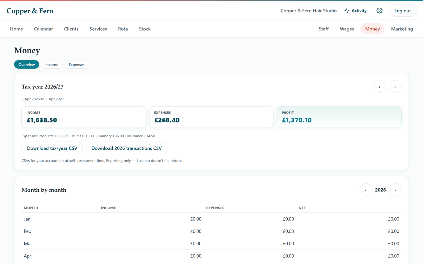Click the Mar month row label
The height and width of the screenshot is (264, 423).
28,244
